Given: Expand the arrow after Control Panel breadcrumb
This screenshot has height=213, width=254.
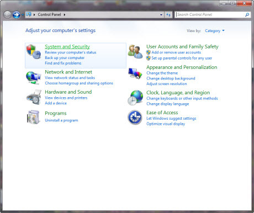Looking at the screenshot, I should [65, 14].
